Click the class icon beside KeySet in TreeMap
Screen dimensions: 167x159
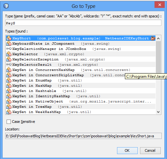coord(9,106)
